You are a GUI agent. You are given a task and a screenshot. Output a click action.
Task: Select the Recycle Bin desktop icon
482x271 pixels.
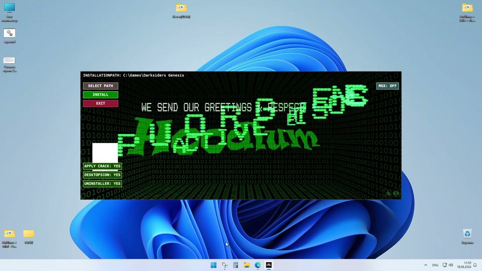467,237
